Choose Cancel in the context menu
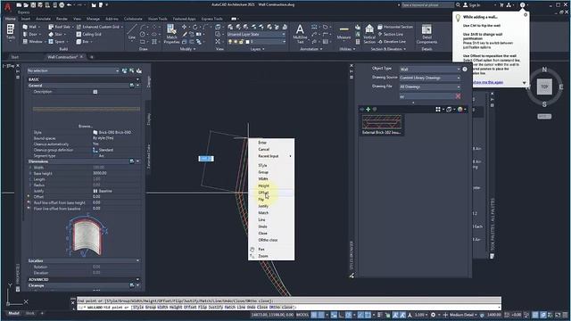The height and width of the screenshot is (321, 571). (x=264, y=149)
